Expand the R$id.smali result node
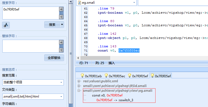The height and width of the screenshot is (107, 208). click(79, 86)
